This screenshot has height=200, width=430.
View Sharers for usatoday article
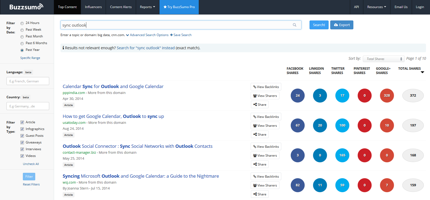[x=265, y=125]
